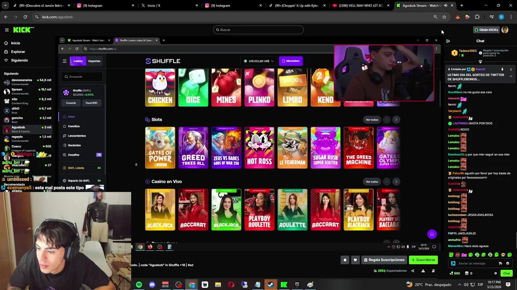The image size is (517, 290).
Task: Open Explorar in Kick sidebar
Action: (x=18, y=52)
